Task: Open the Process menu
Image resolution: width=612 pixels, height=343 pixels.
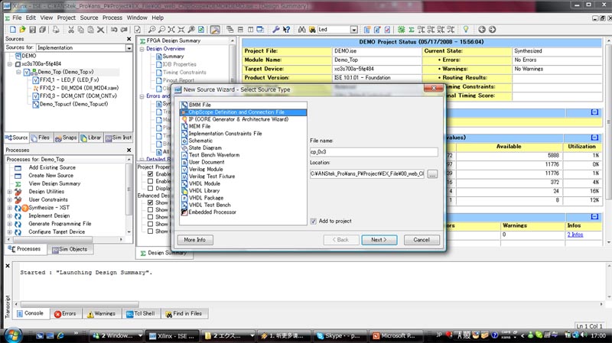Action: pyautogui.click(x=112, y=18)
